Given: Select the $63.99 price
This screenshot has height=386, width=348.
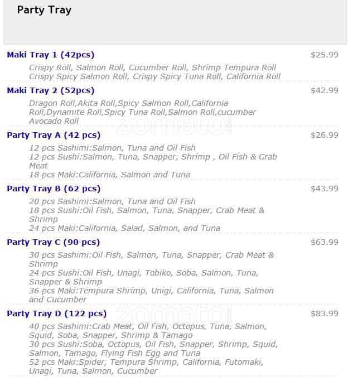Looking at the screenshot, I should pos(324,242).
